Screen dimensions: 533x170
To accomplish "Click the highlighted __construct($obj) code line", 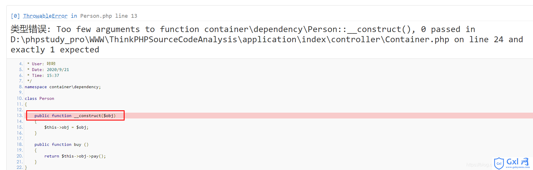I will (75, 116).
